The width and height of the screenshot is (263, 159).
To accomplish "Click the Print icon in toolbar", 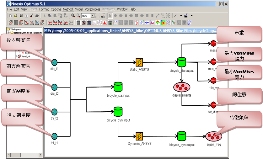I will (x=37, y=15).
